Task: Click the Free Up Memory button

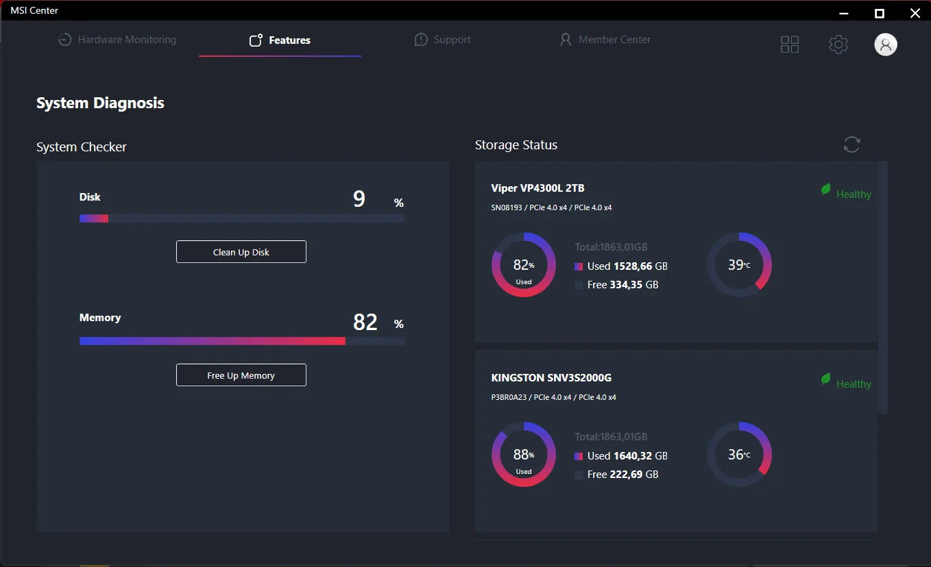Action: point(241,375)
